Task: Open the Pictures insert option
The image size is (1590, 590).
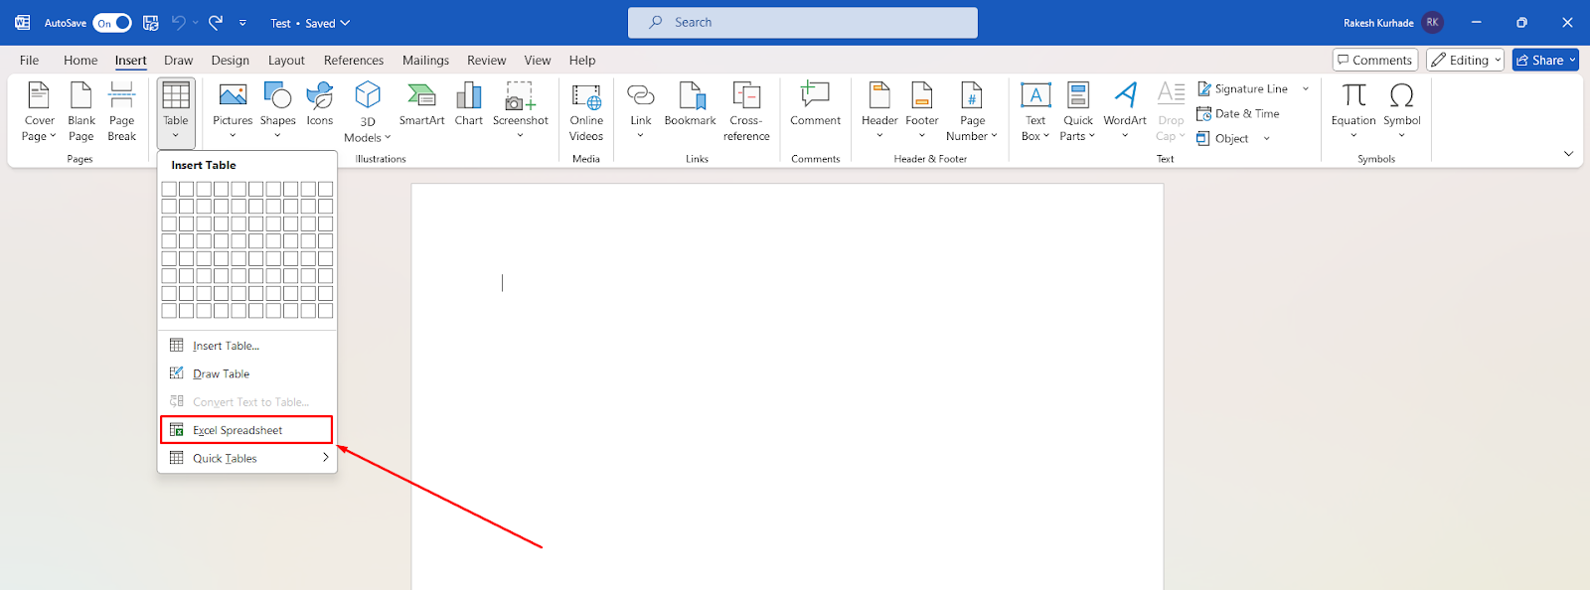Action: tap(233, 111)
